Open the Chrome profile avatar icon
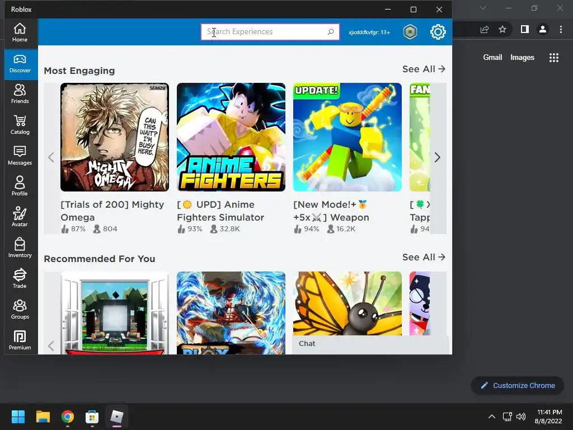 pos(543,29)
